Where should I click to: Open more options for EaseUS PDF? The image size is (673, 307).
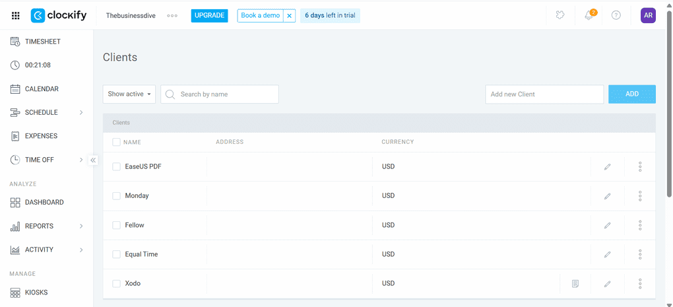[x=640, y=166]
